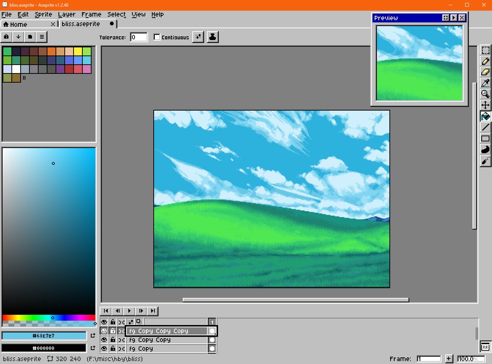492x364 pixels.
Task: Click the palette edit lock icon
Action: coord(6,37)
